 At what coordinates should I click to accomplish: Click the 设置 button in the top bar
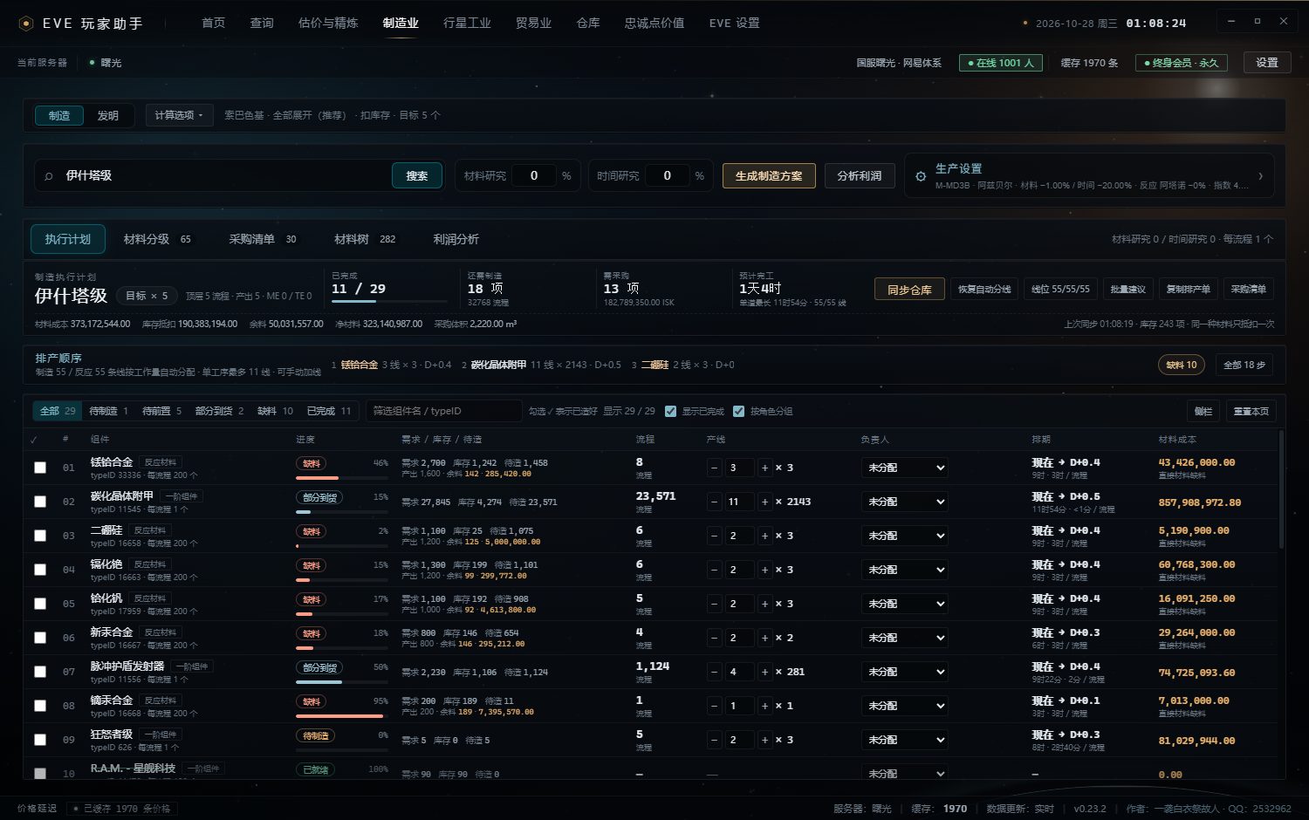pos(1267,63)
